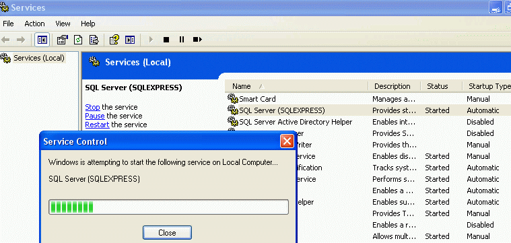Image resolution: width=511 pixels, height=243 pixels.
Task: Select Services (Local) in the tree
Action: coord(39,59)
